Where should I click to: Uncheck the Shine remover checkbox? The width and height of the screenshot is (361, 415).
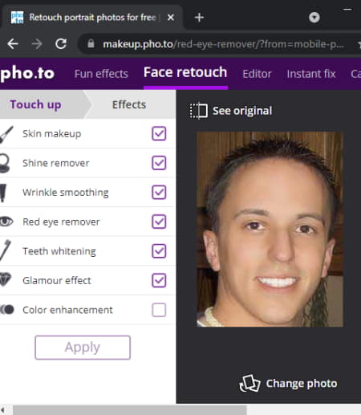[x=159, y=163]
